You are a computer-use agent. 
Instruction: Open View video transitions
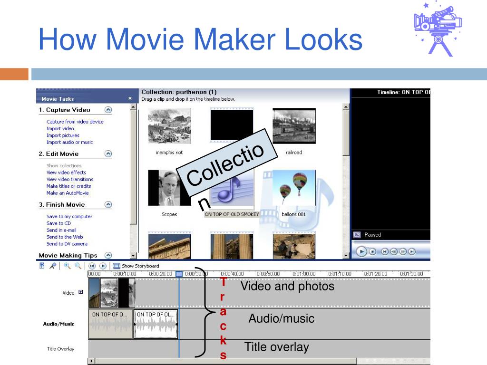pos(70,179)
